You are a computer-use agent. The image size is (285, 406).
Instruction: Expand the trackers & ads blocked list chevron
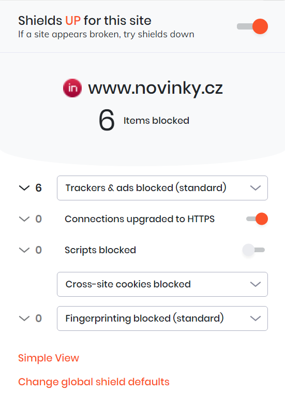tap(24, 188)
